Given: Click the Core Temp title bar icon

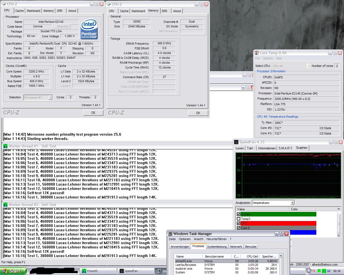Looking at the screenshot, I should click(x=257, y=53).
